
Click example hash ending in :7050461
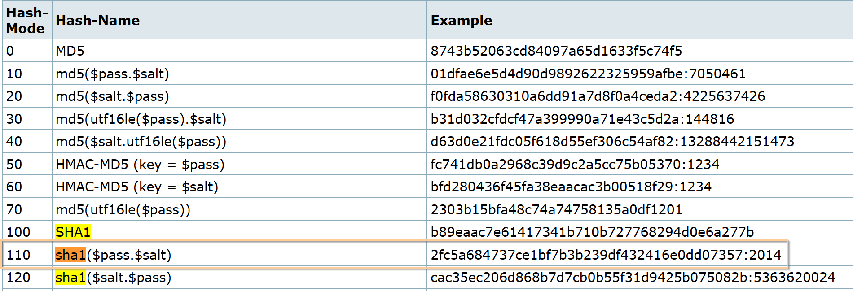[x=588, y=74]
